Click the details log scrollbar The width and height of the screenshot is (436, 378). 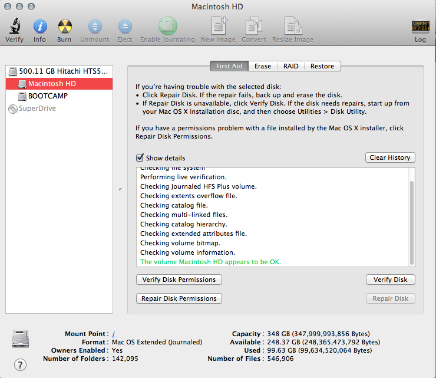coord(412,223)
